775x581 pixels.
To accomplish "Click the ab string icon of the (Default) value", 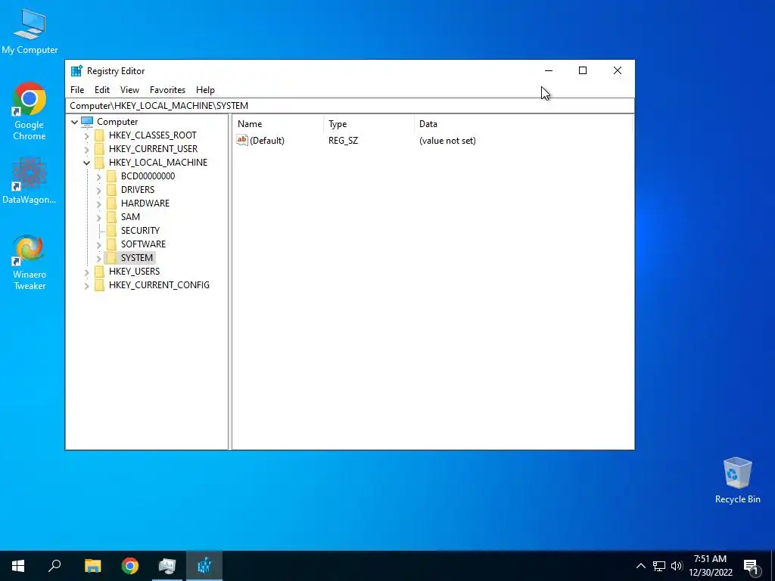I will pos(241,140).
